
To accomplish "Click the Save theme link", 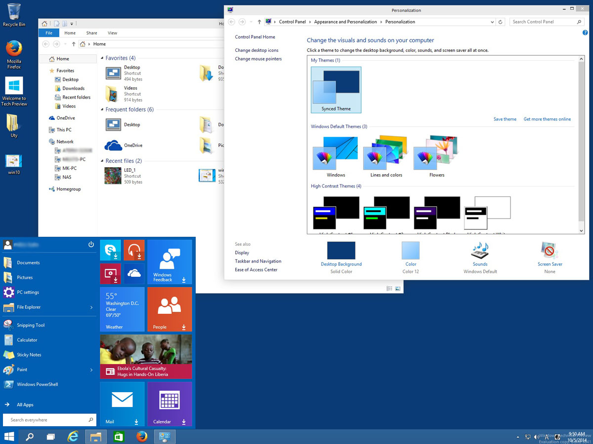I will 505,119.
